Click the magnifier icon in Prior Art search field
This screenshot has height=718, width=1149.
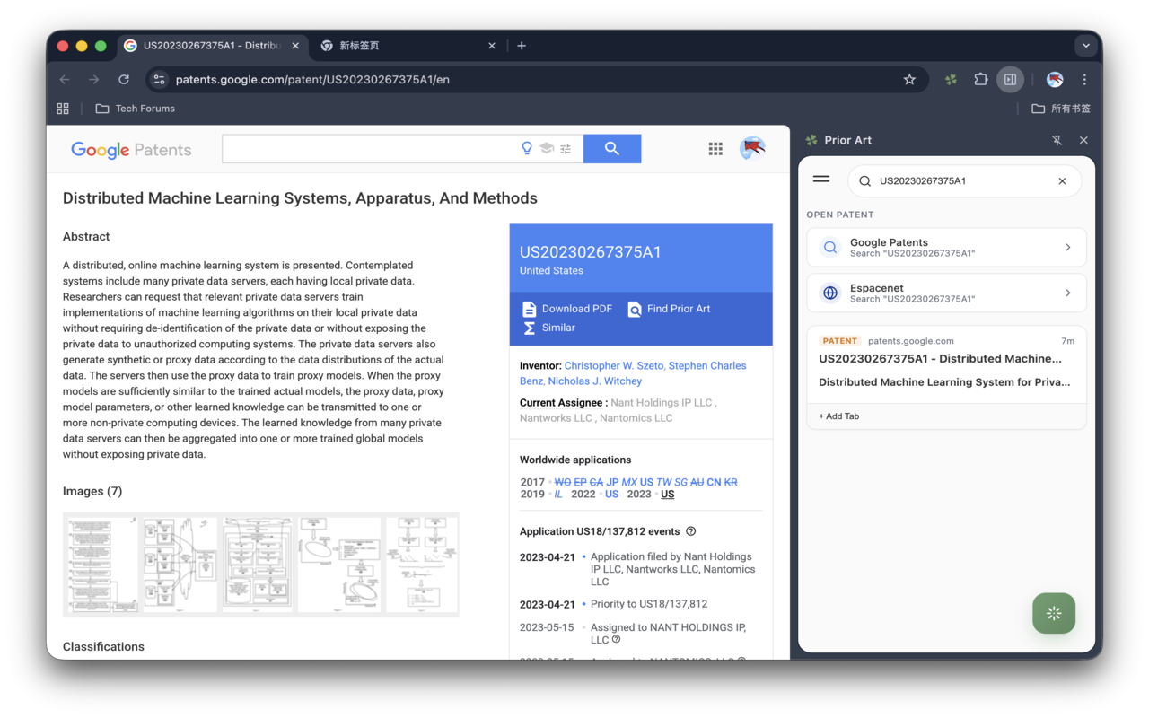pyautogui.click(x=865, y=181)
